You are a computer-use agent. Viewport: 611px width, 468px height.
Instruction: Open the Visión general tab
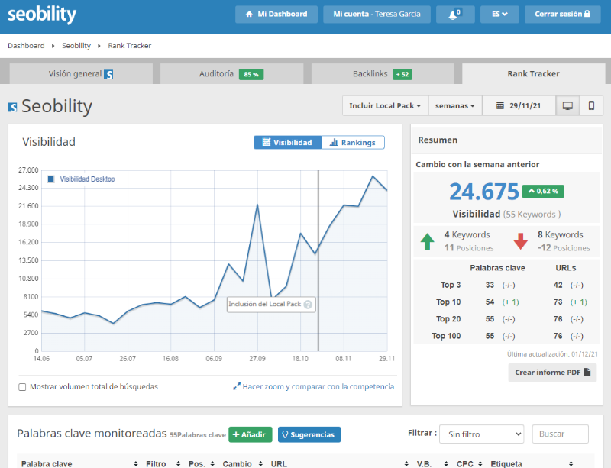pos(81,73)
